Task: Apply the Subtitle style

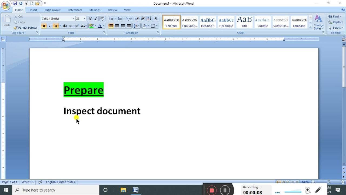Action: tap(262, 22)
